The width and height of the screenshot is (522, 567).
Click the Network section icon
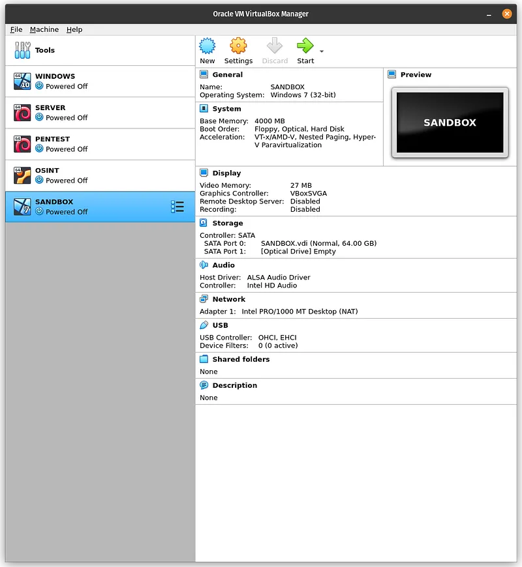[x=204, y=299]
